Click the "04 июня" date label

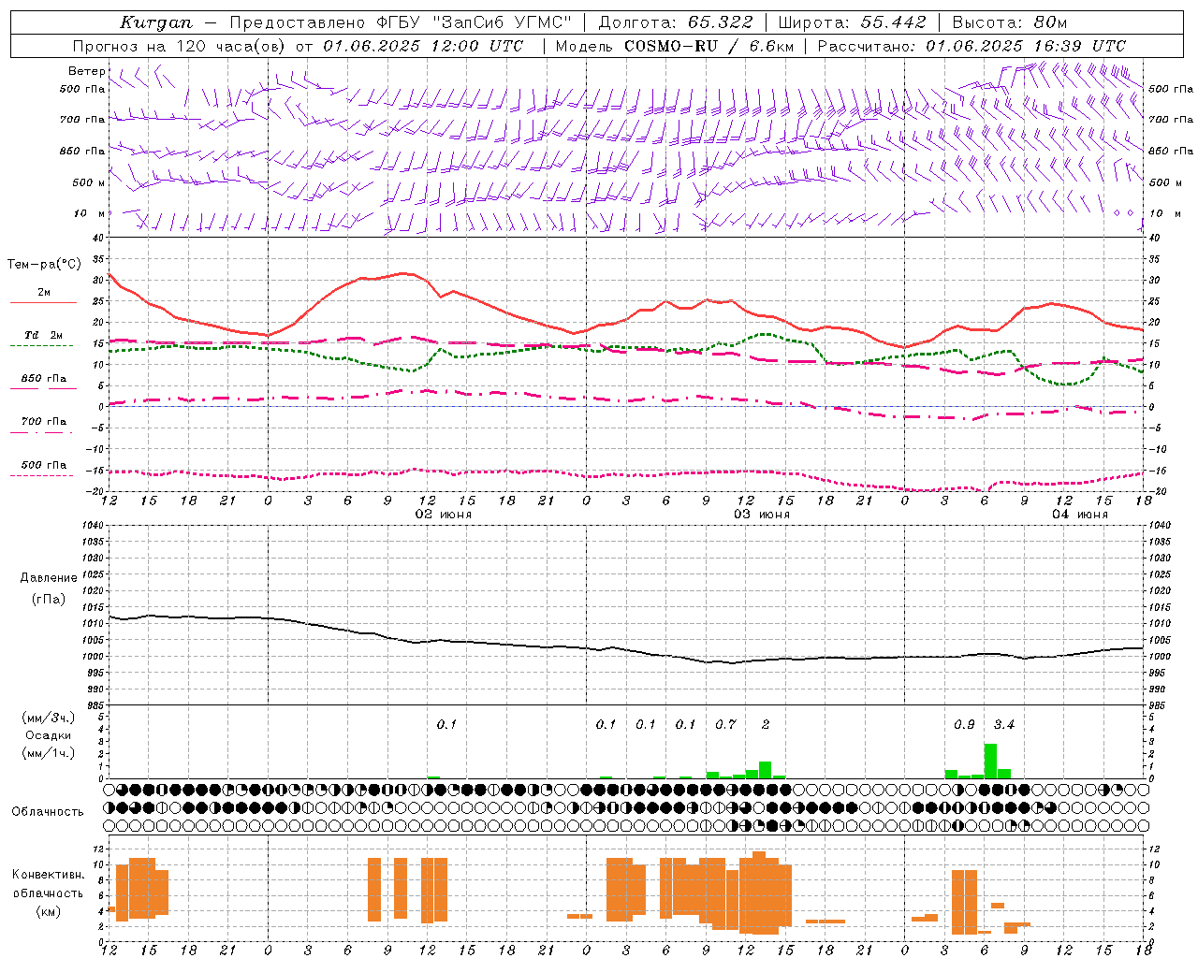(x=1080, y=515)
